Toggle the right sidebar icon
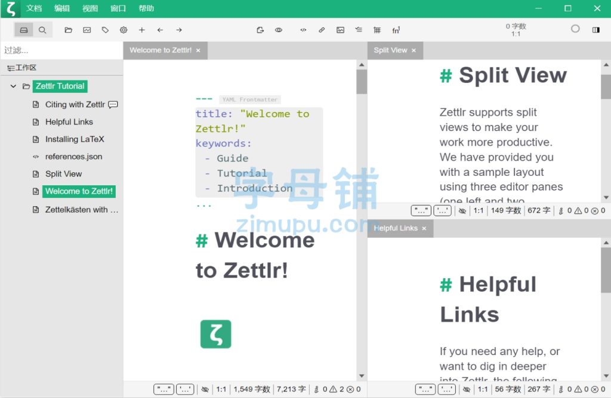The width and height of the screenshot is (611, 398). tap(596, 30)
